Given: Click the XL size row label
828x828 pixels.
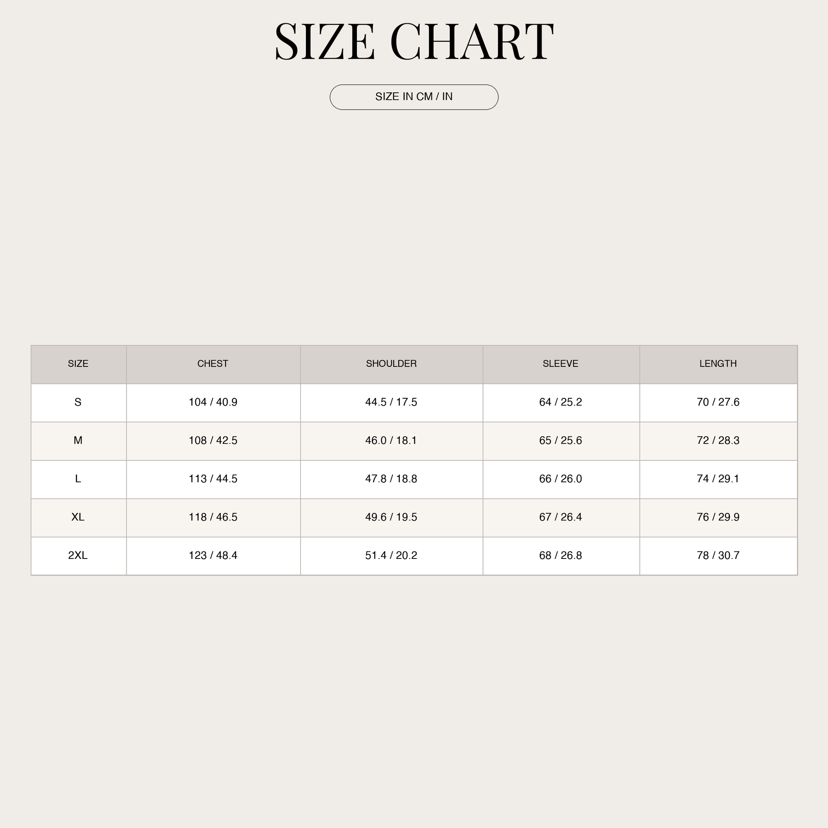Looking at the screenshot, I should 78,517.
